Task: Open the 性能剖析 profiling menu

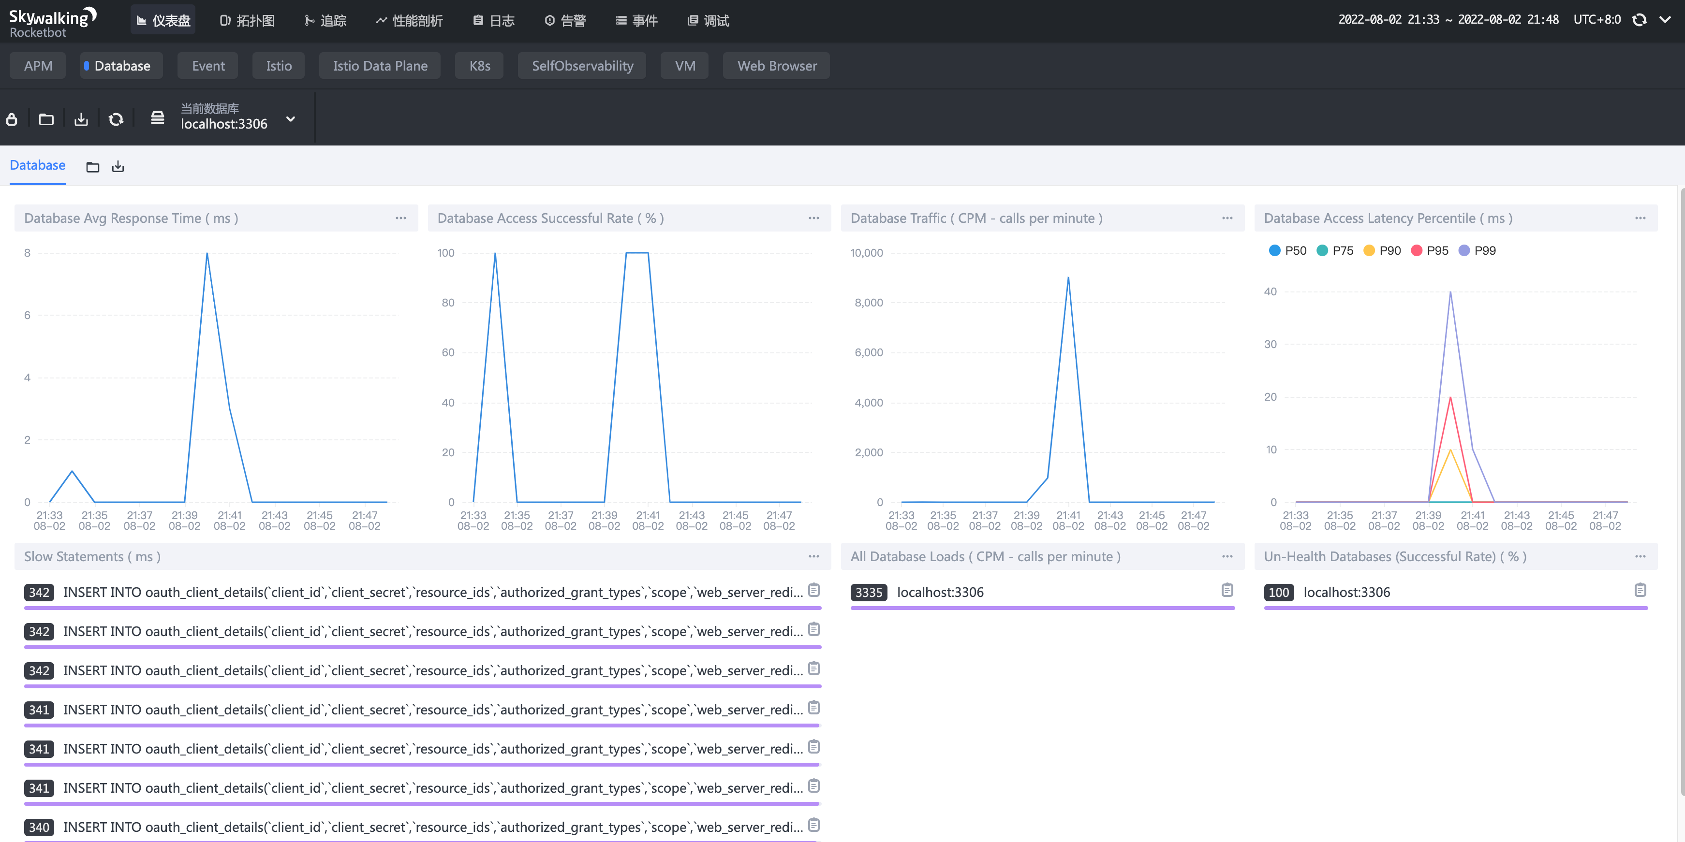Action: coord(410,20)
